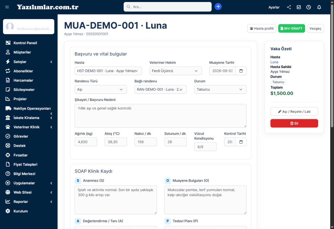The image size is (334, 229).
Task: Open calendar picker for Kontrol Tarihi
Action: [x=241, y=142]
